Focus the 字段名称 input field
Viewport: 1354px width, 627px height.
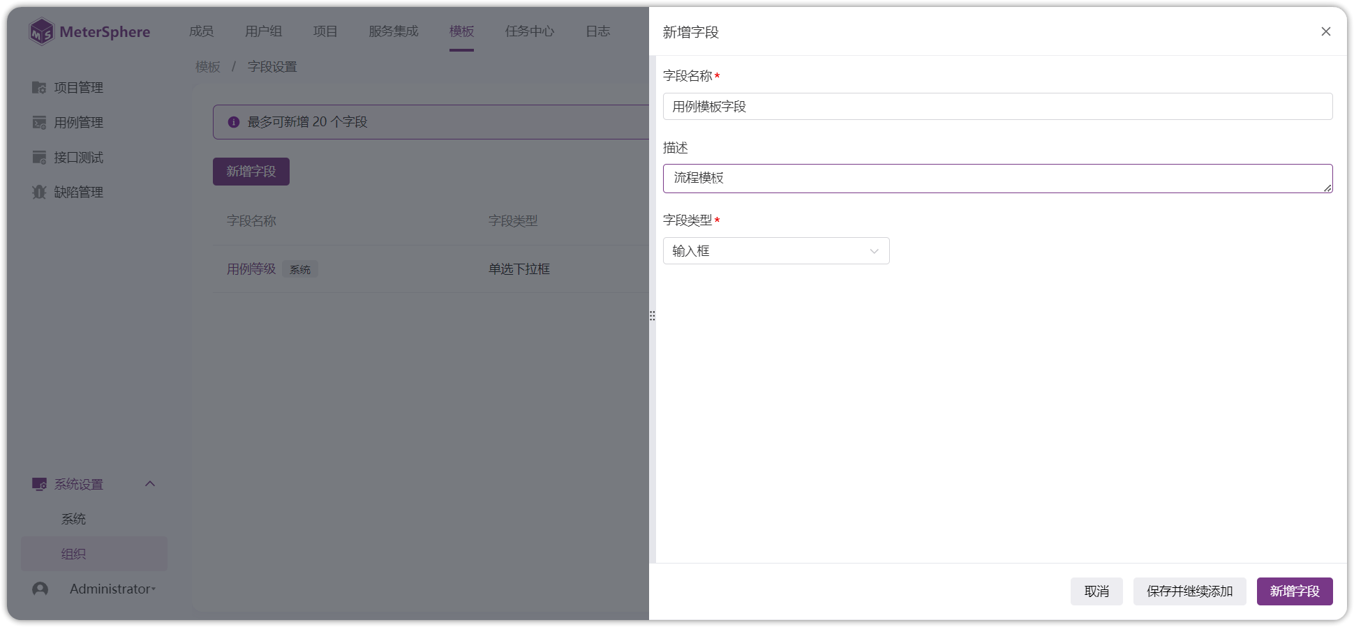[997, 107]
